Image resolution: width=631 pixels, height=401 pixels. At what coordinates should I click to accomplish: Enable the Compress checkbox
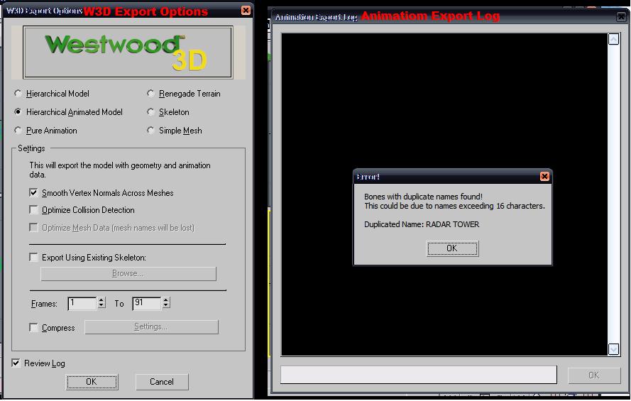pyautogui.click(x=34, y=328)
